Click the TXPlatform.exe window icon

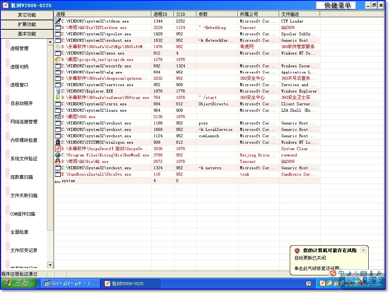pyautogui.click(x=58, y=27)
